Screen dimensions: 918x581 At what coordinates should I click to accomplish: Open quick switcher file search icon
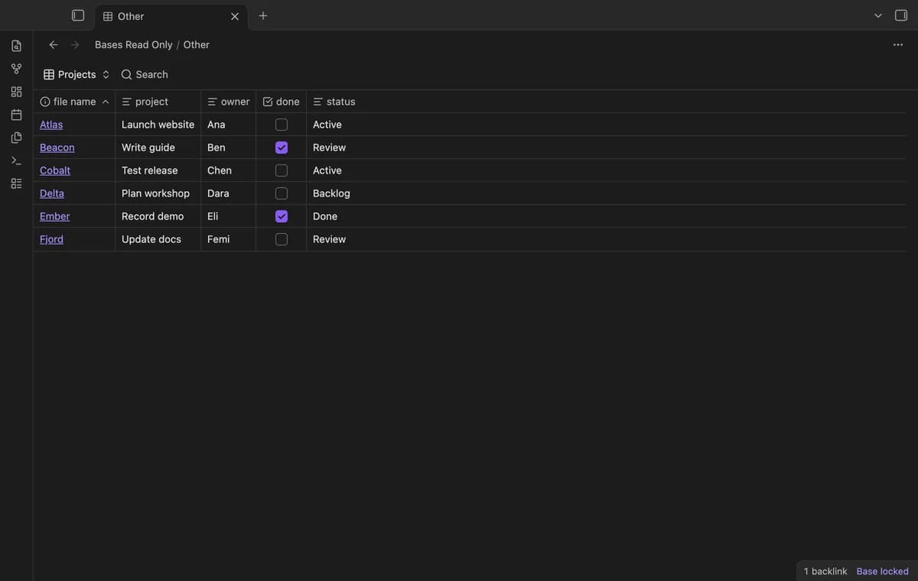pos(16,46)
